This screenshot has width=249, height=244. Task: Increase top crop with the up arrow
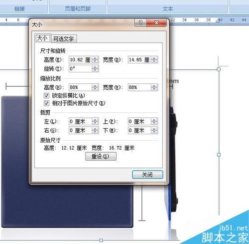point(154,120)
